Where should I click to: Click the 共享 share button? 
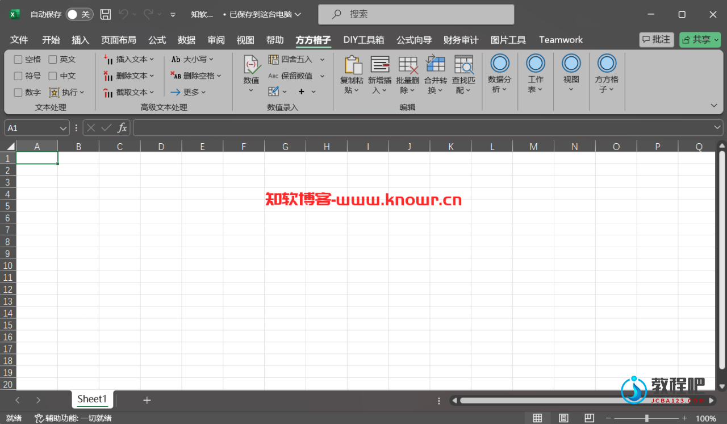tap(700, 39)
